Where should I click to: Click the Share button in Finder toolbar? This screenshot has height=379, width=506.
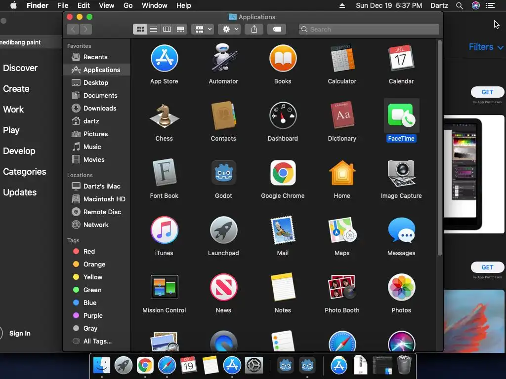coord(254,29)
